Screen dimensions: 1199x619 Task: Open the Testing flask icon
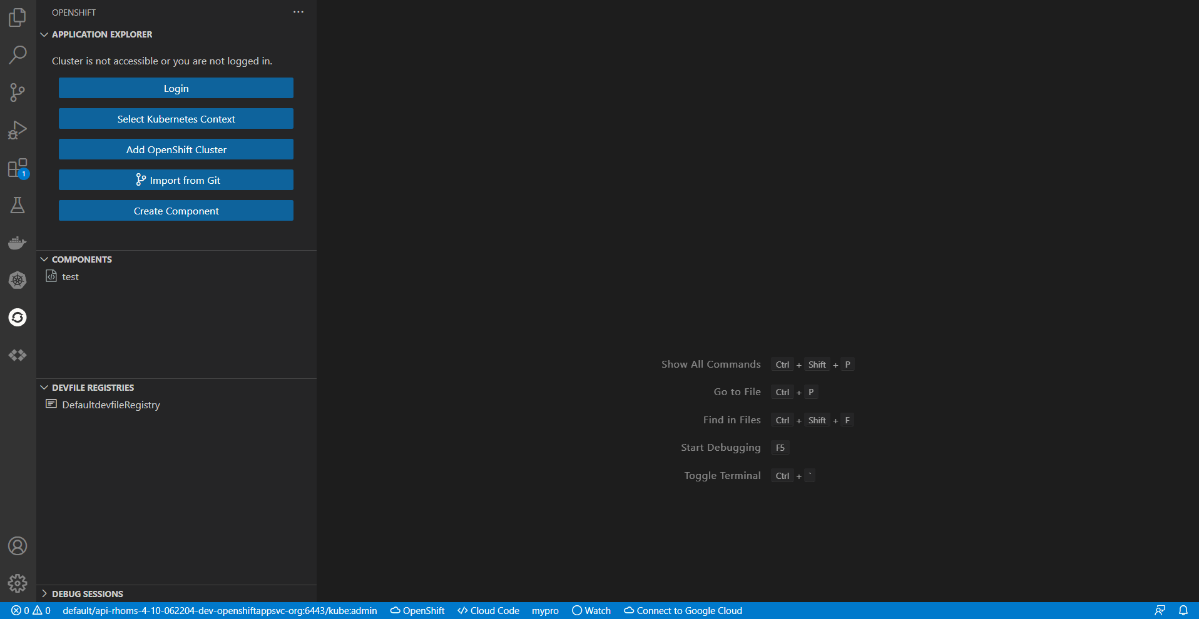[18, 205]
